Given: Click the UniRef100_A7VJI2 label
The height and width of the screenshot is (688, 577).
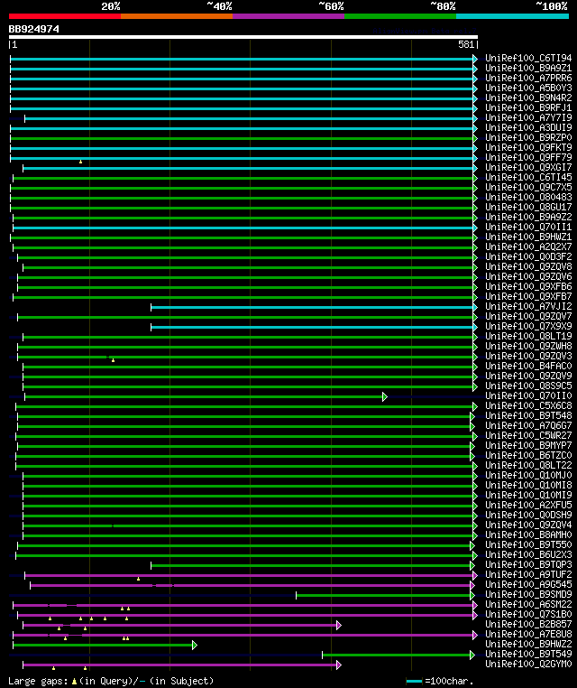Looking at the screenshot, I should tap(528, 307).
